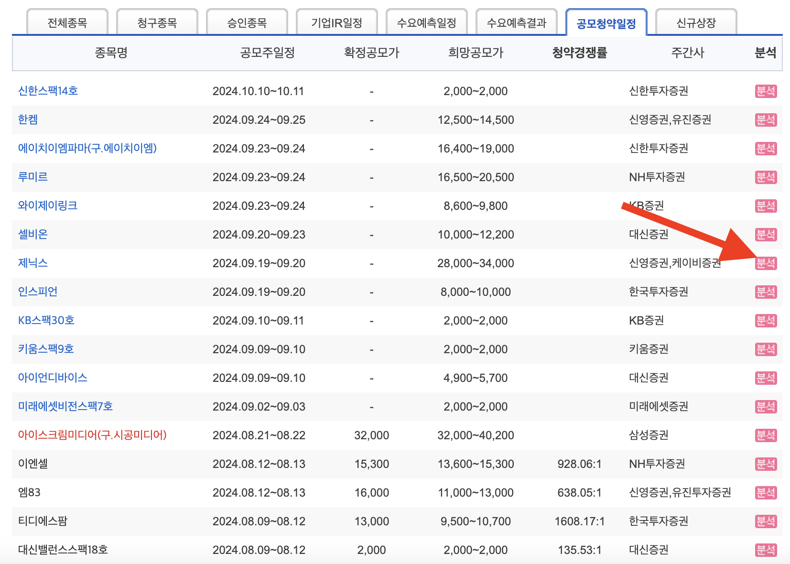
Task: Switch to the 신규상장 tab
Action: (x=696, y=22)
